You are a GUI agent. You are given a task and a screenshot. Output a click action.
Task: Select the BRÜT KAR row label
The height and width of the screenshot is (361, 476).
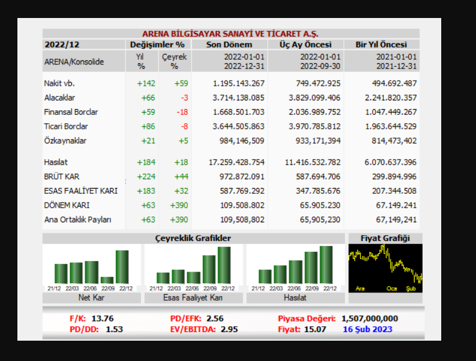click(x=61, y=176)
